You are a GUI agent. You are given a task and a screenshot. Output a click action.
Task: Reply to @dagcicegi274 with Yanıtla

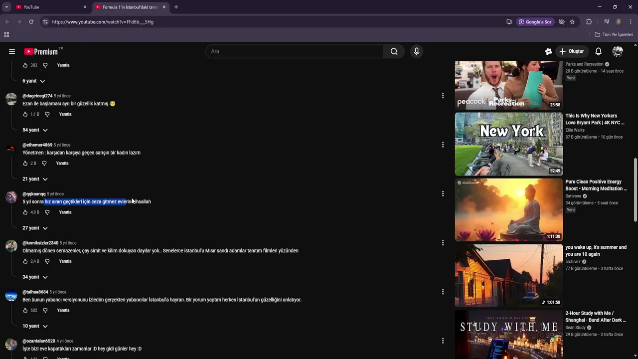(65, 114)
